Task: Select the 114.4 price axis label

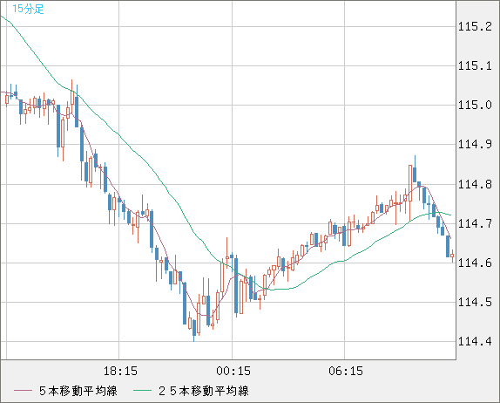Action: [475, 342]
